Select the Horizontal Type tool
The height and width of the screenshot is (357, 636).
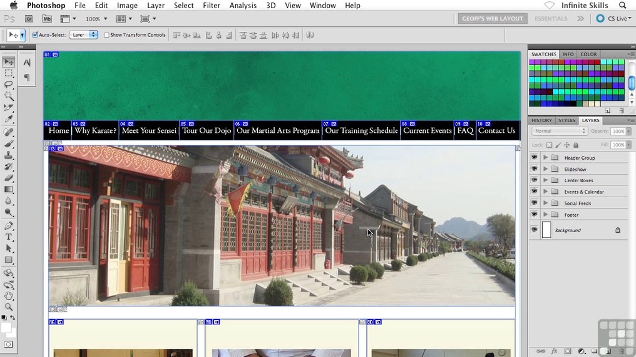9,237
